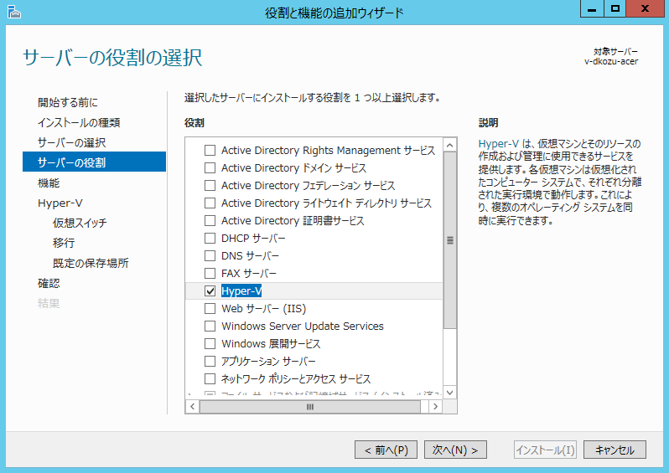669x473 pixels.
Task: Jump to 機能 step
Action: point(49,183)
